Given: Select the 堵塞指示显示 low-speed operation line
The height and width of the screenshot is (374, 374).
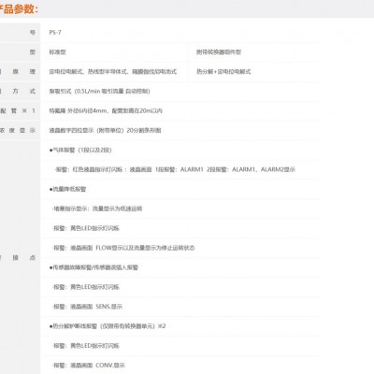Looking at the screenshot, I should [97, 209].
